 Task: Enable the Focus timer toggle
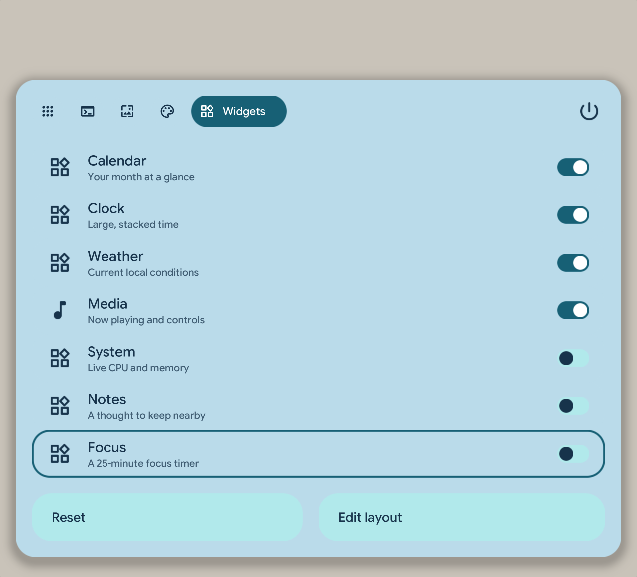click(573, 454)
